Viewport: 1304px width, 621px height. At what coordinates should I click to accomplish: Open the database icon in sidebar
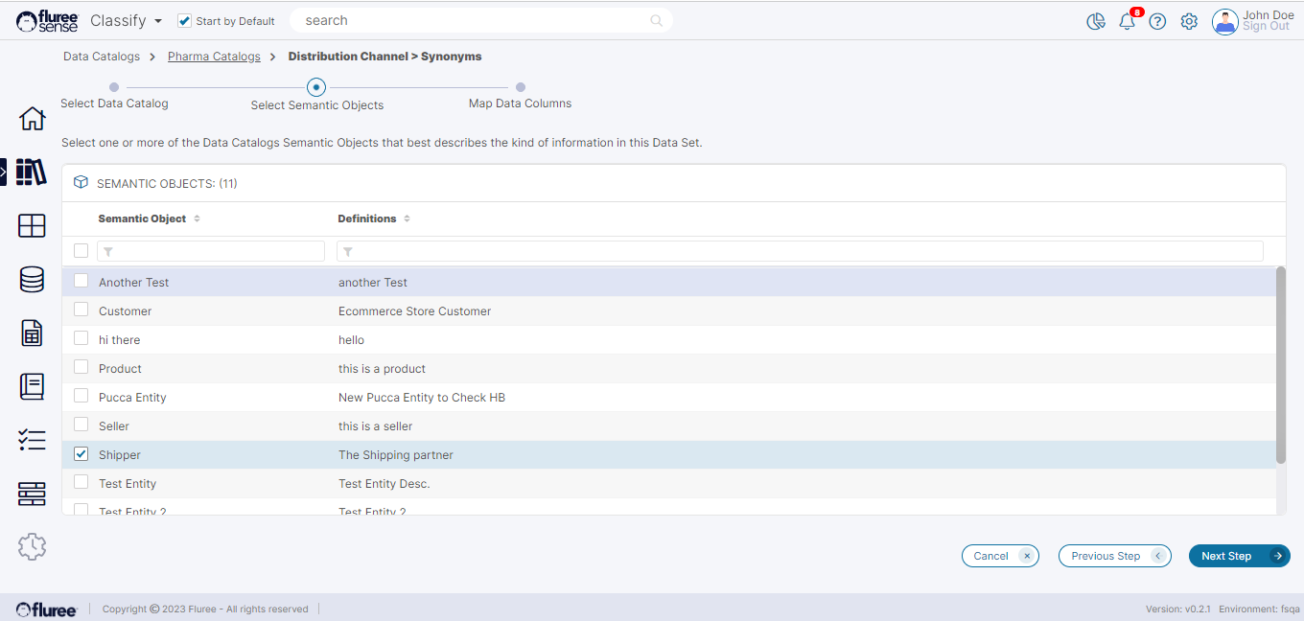click(32, 280)
